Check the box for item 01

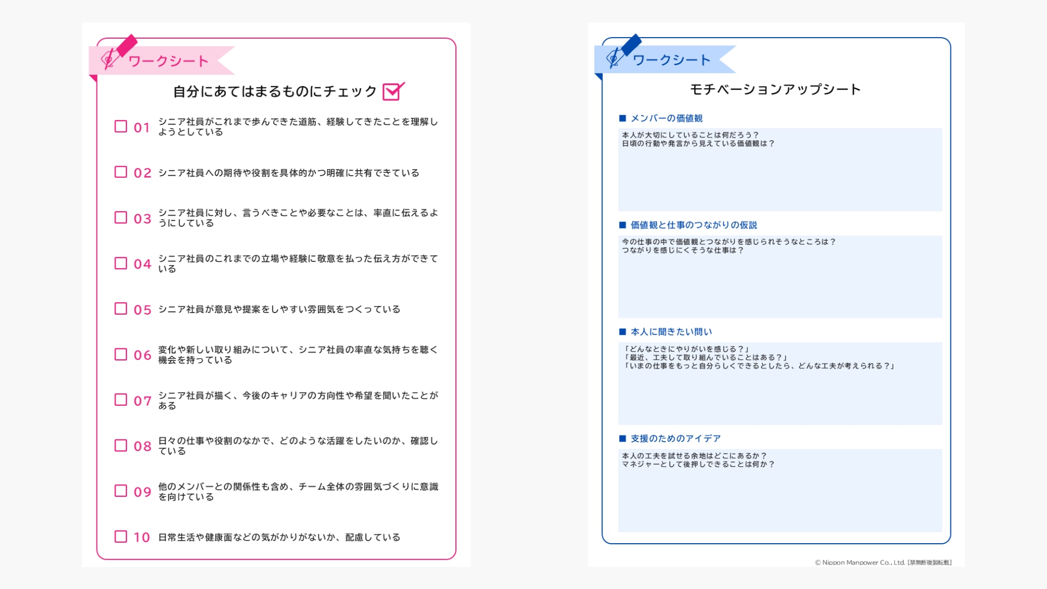[x=121, y=127]
